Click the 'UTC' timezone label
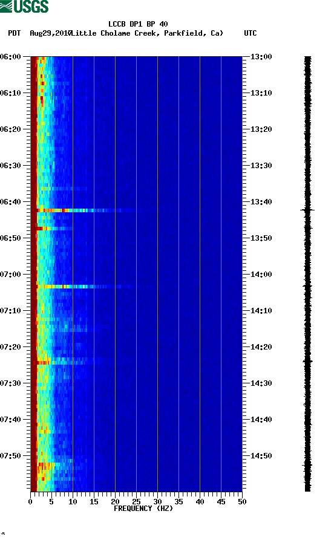The image size is (334, 540). (x=250, y=33)
